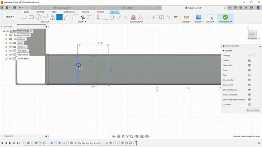Apply the Symmetry constraint
This screenshot has height=147, width=262.
coord(161,17)
